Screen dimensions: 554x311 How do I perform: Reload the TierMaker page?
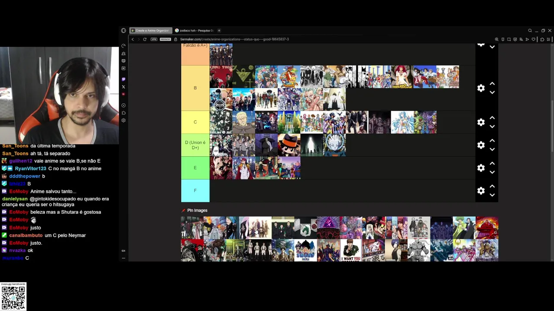click(145, 39)
